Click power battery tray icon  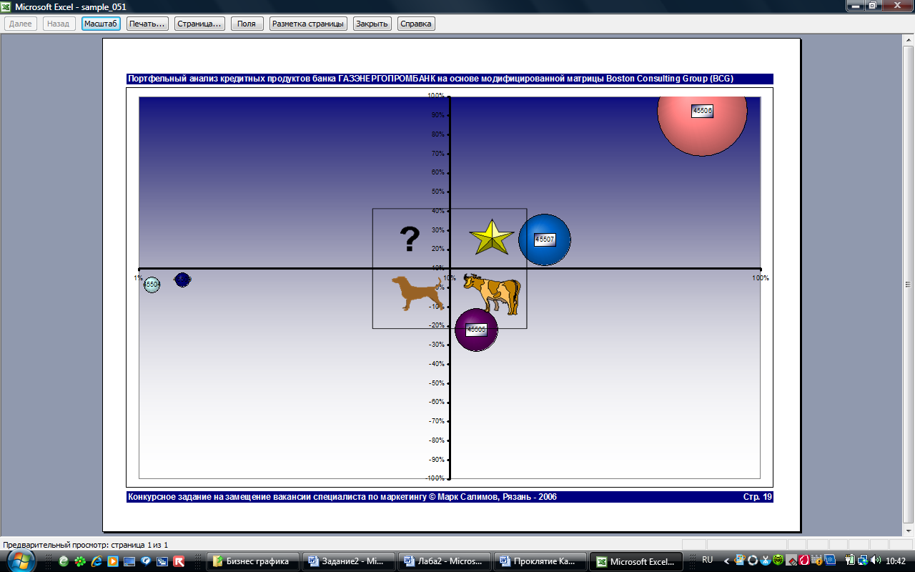coord(850,560)
